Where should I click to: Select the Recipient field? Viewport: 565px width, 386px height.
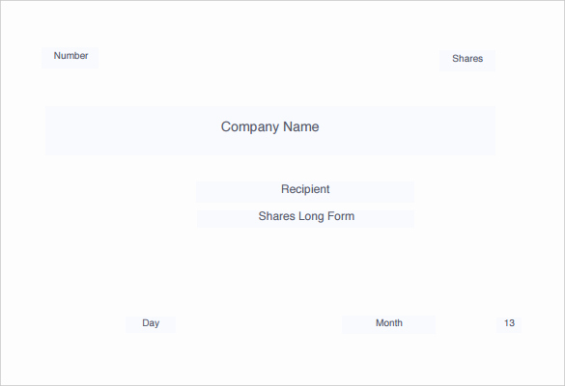click(305, 192)
